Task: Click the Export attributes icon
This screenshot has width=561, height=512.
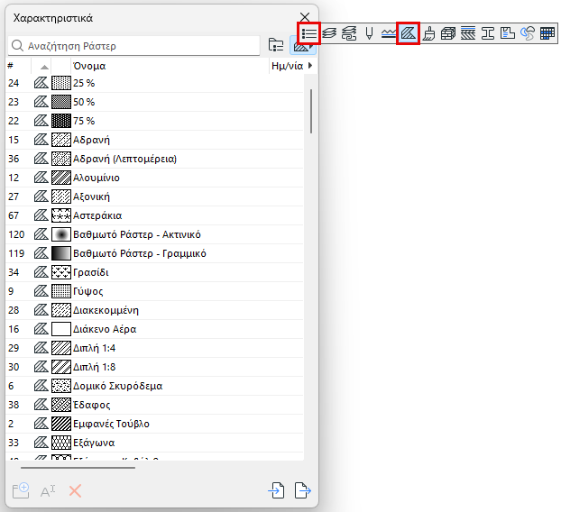Action: click(303, 490)
